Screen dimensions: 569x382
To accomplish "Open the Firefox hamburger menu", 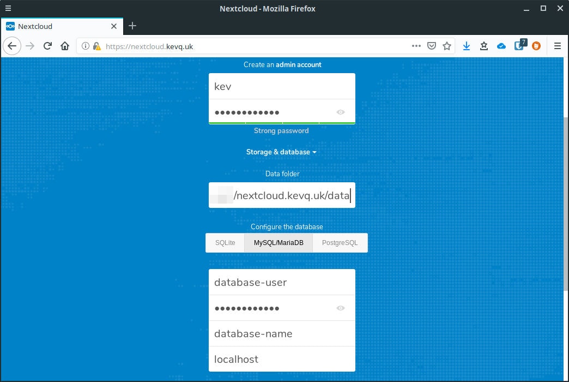I will (557, 46).
